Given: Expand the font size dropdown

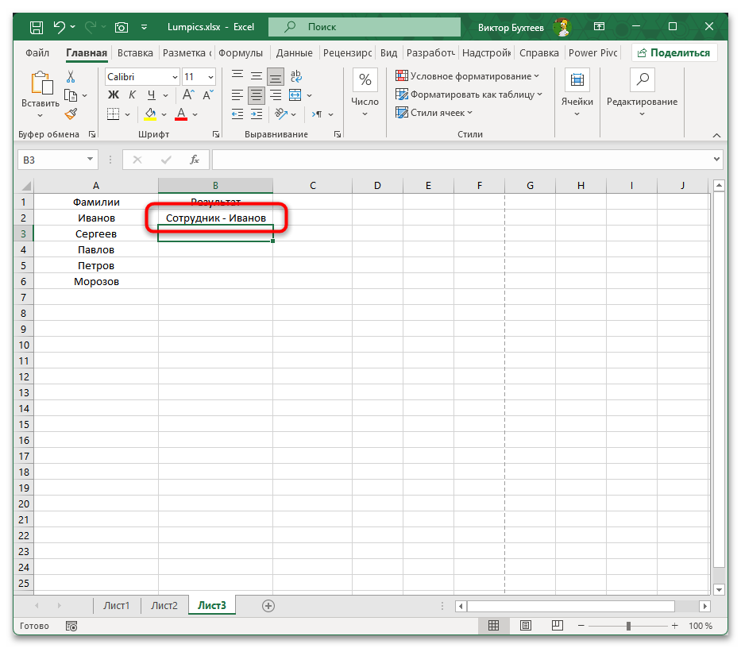Looking at the screenshot, I should tap(210, 77).
